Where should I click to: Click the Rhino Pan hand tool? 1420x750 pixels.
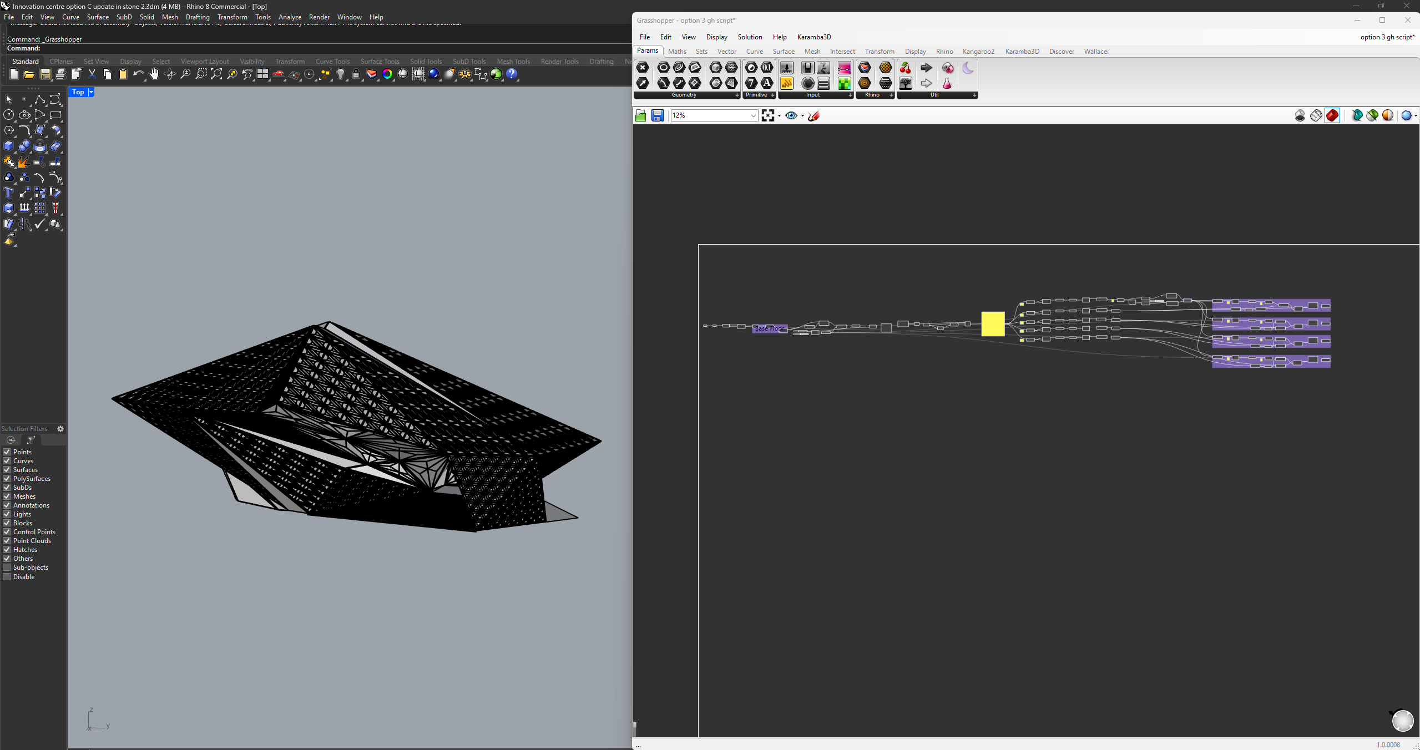154,74
